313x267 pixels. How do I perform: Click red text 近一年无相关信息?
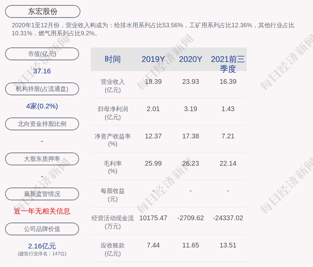click(42, 211)
